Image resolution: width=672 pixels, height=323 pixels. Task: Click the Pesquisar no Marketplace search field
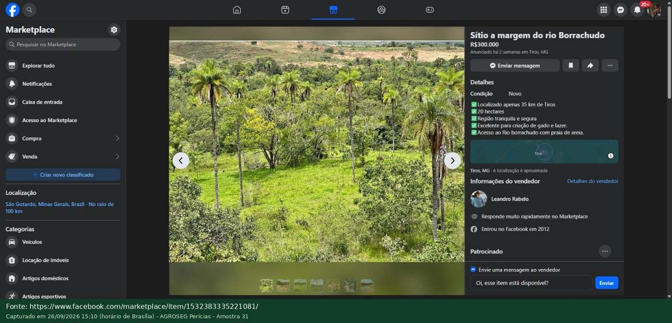tap(63, 45)
